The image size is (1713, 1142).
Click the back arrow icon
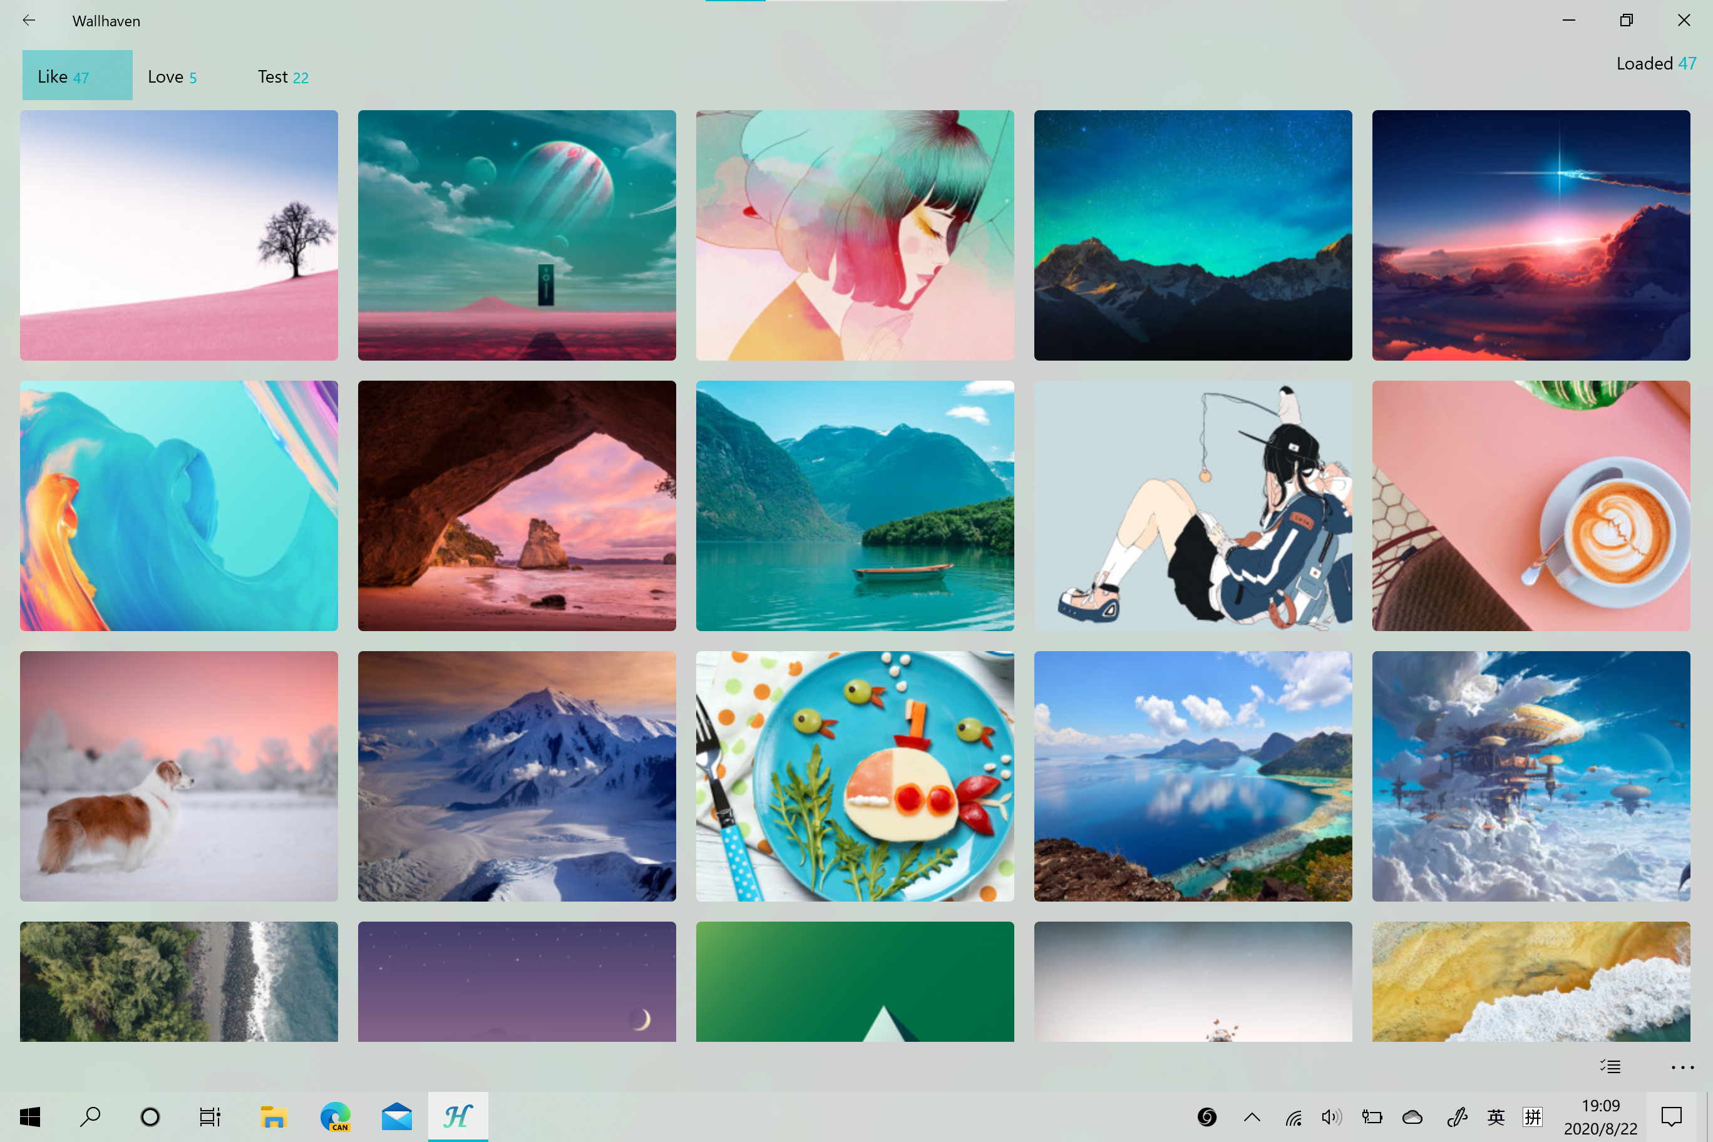point(29,21)
